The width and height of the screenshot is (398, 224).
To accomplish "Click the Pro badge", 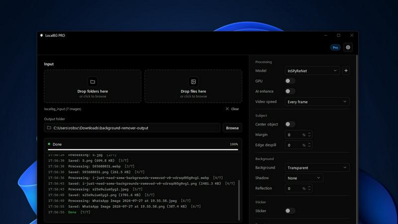I will 335,47.
